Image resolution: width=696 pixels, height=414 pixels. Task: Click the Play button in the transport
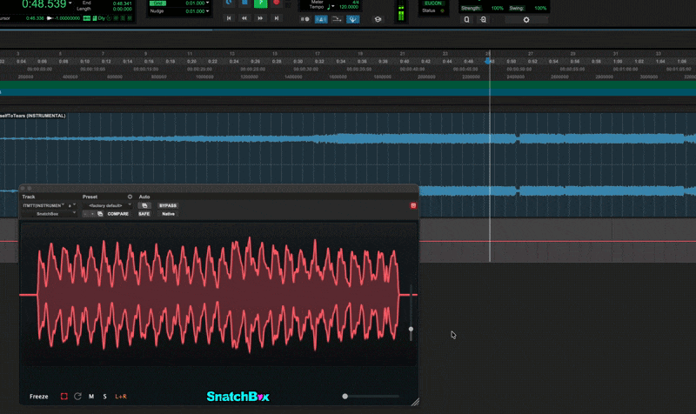click(259, 4)
